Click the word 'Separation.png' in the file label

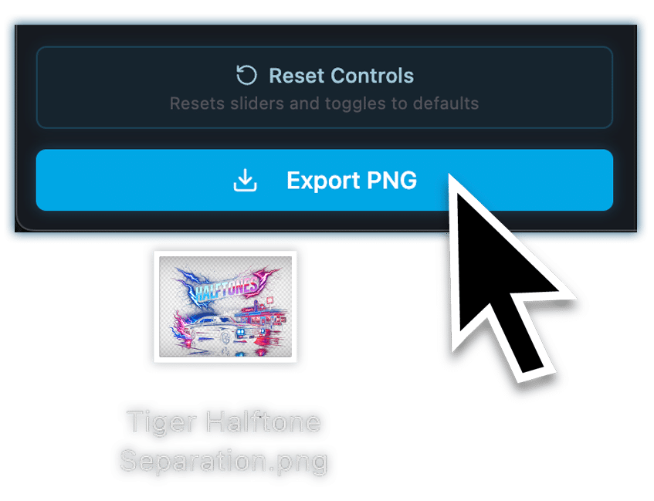pyautogui.click(x=224, y=462)
